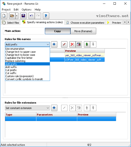Set the main action to Move (Rename)

(83, 31)
